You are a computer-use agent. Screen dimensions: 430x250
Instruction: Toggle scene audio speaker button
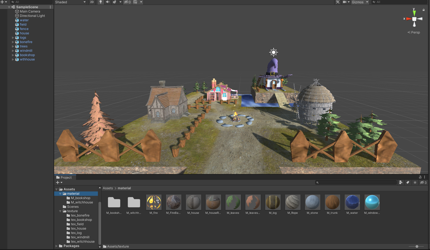point(108,2)
